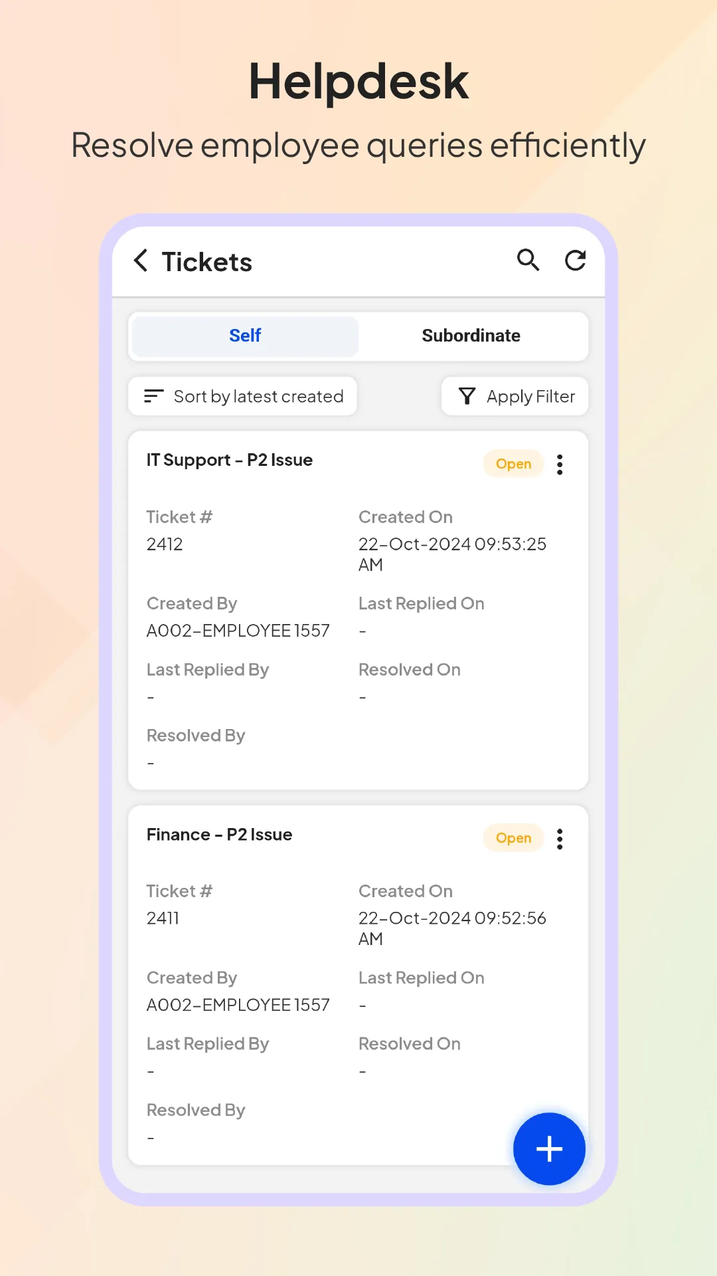This screenshot has height=1276, width=717.
Task: Open the three-dot menu on Finance ticket
Action: point(560,839)
